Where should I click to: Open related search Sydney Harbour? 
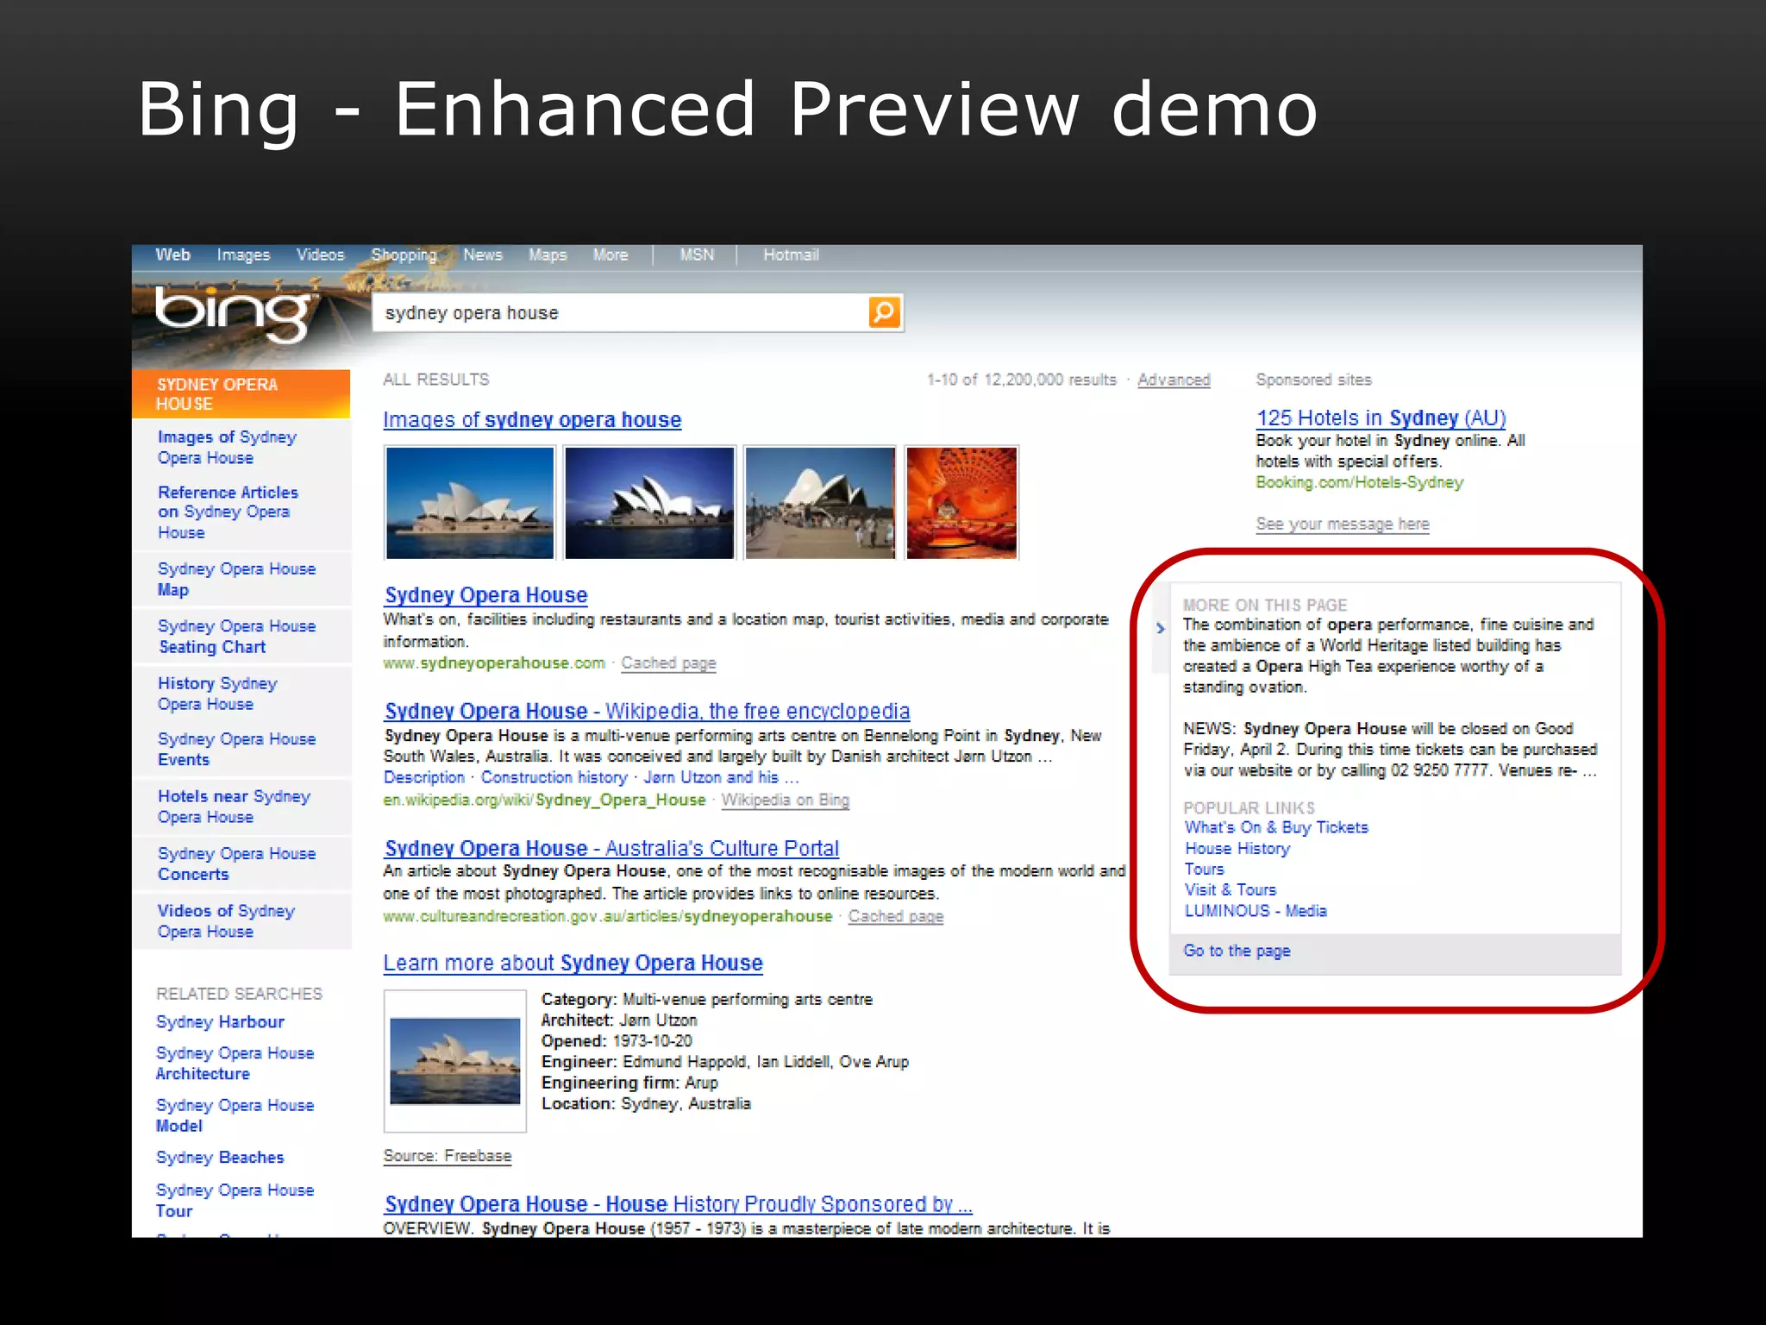coord(220,1022)
